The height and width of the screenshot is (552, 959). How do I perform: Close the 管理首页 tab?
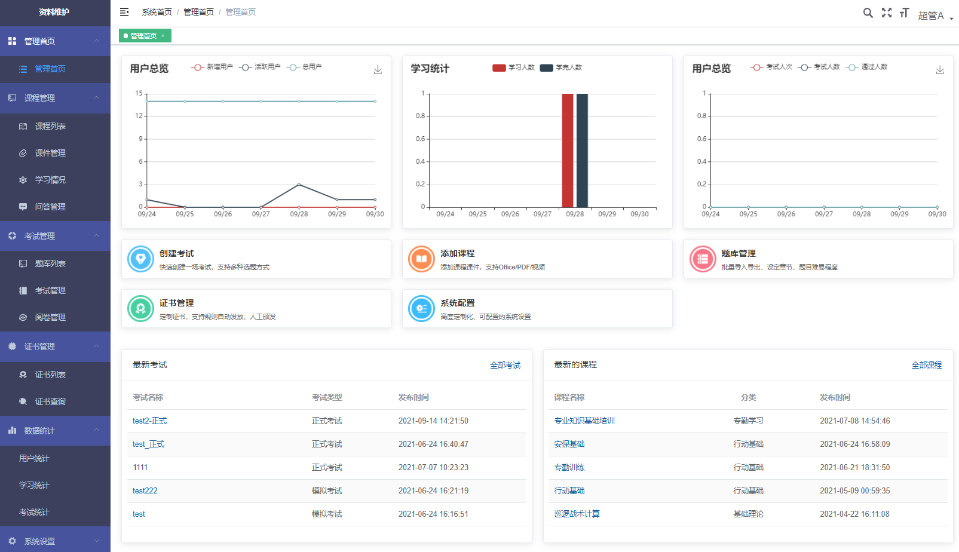pyautogui.click(x=163, y=36)
